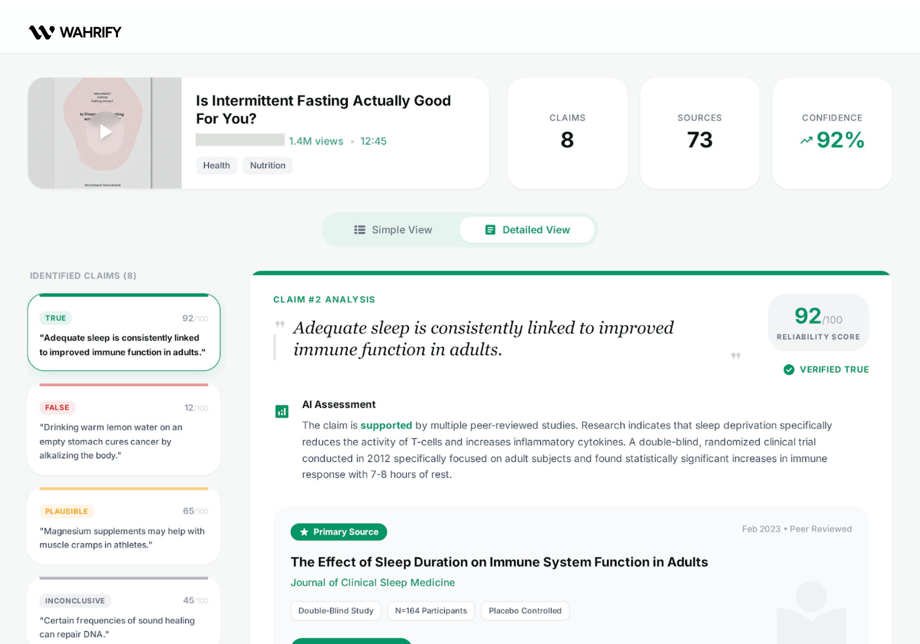The height and width of the screenshot is (644, 920).
Task: Click the Wahrify logo
Action: (74, 31)
